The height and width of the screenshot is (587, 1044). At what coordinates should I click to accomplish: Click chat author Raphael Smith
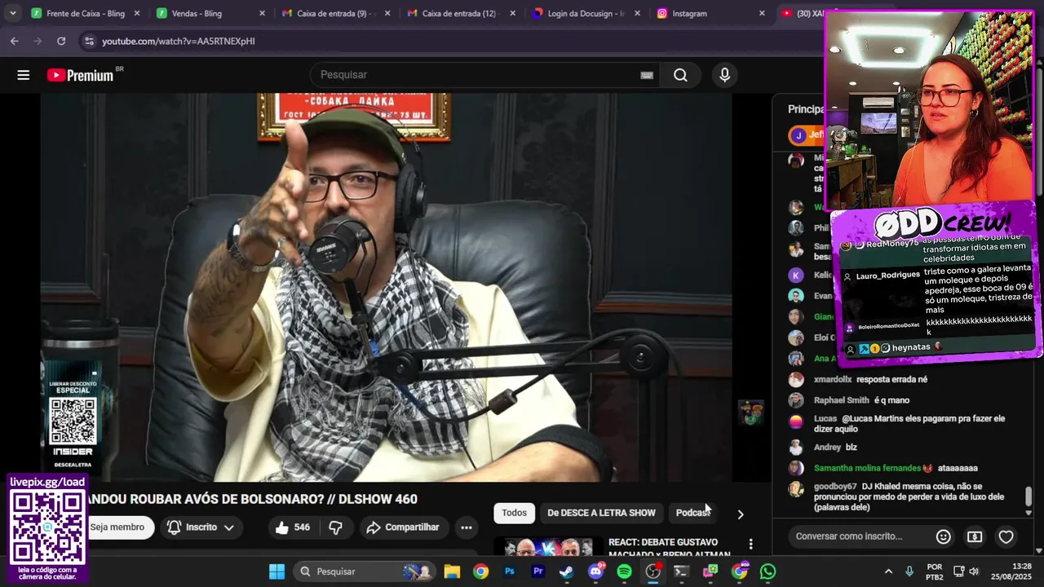point(842,400)
